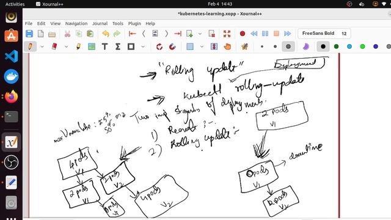Expand the selection tools dropdown arrow
This screenshot has height=220, width=391.
coord(202,46)
